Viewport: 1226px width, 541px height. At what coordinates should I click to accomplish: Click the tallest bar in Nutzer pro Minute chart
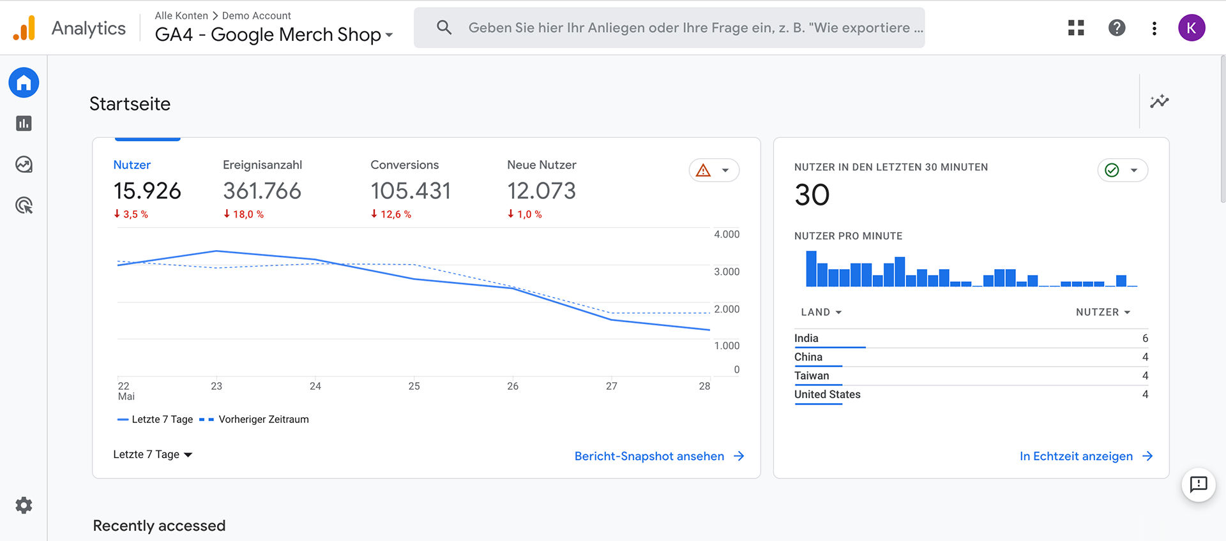point(811,269)
